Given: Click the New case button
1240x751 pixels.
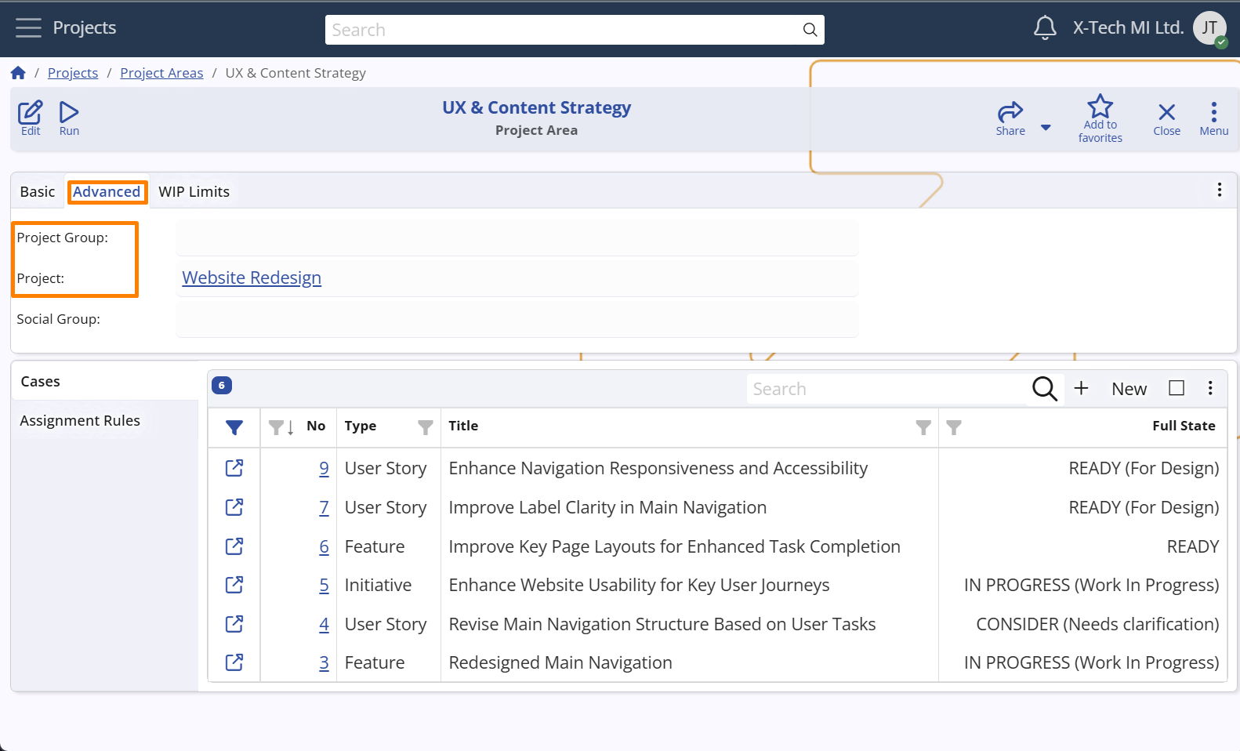Looking at the screenshot, I should tap(1128, 389).
